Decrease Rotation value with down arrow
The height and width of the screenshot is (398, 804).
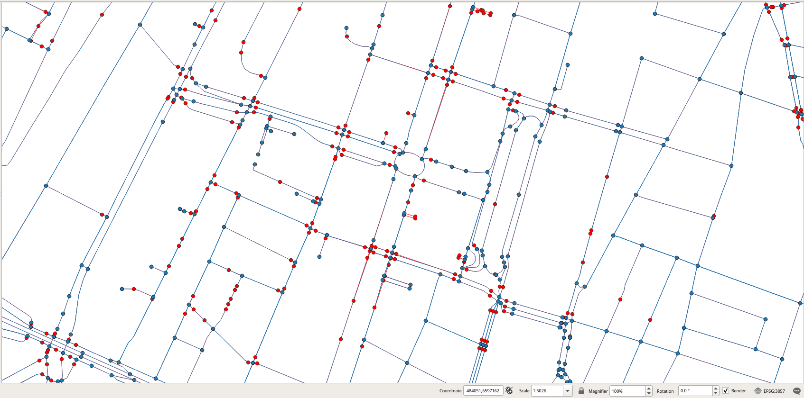coord(716,393)
